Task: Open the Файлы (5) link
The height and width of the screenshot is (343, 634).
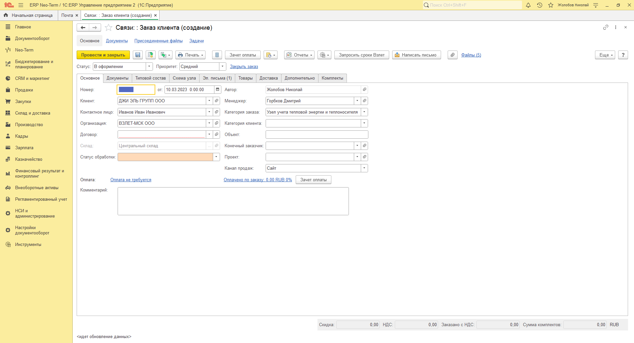Action: click(x=471, y=55)
